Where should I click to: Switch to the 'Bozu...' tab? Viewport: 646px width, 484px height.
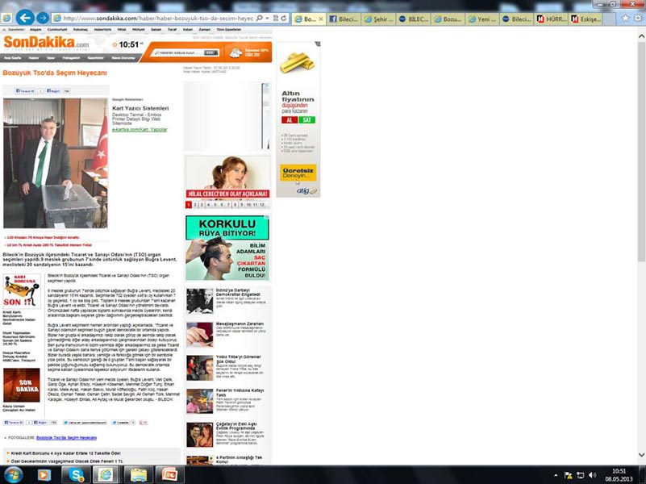click(x=448, y=19)
